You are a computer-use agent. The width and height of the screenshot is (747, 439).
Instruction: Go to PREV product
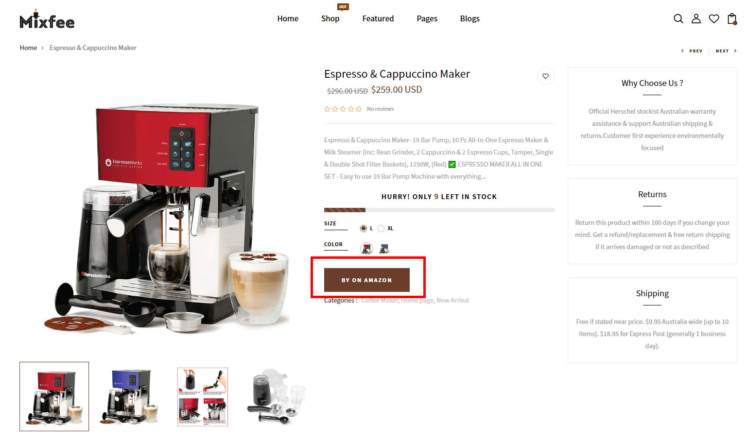pos(692,51)
